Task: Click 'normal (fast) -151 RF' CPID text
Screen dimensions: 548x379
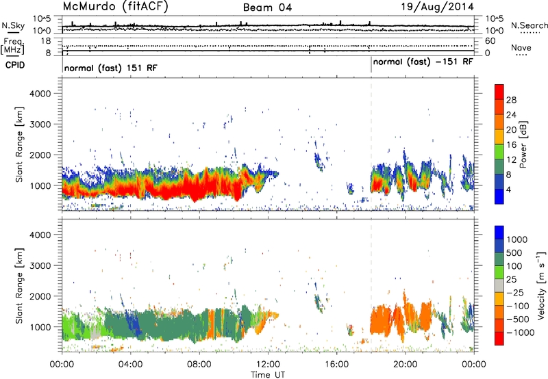Action: coord(423,62)
